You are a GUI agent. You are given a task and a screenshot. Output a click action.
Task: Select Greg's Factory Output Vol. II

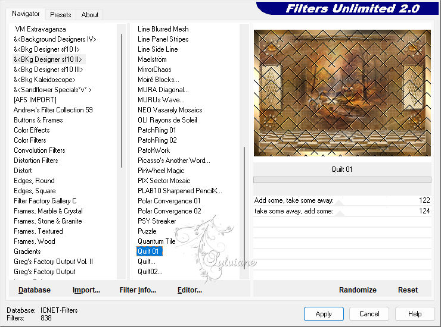point(53,262)
